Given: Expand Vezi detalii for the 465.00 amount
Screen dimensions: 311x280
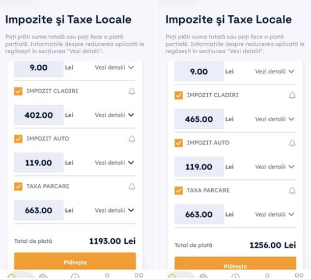Looking at the screenshot, I should pyautogui.click(x=275, y=119).
